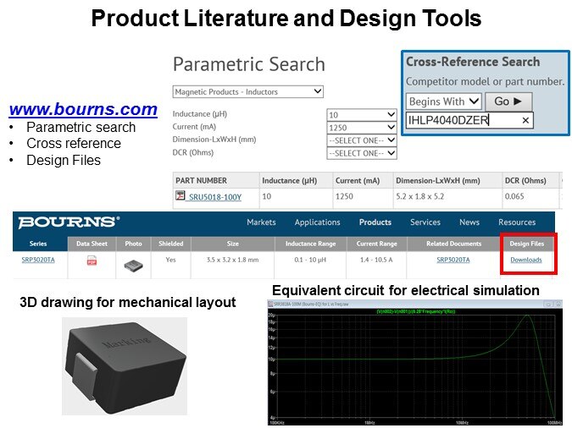572x428 pixels.
Task: Click the Bourns logo
Action: click(69, 222)
